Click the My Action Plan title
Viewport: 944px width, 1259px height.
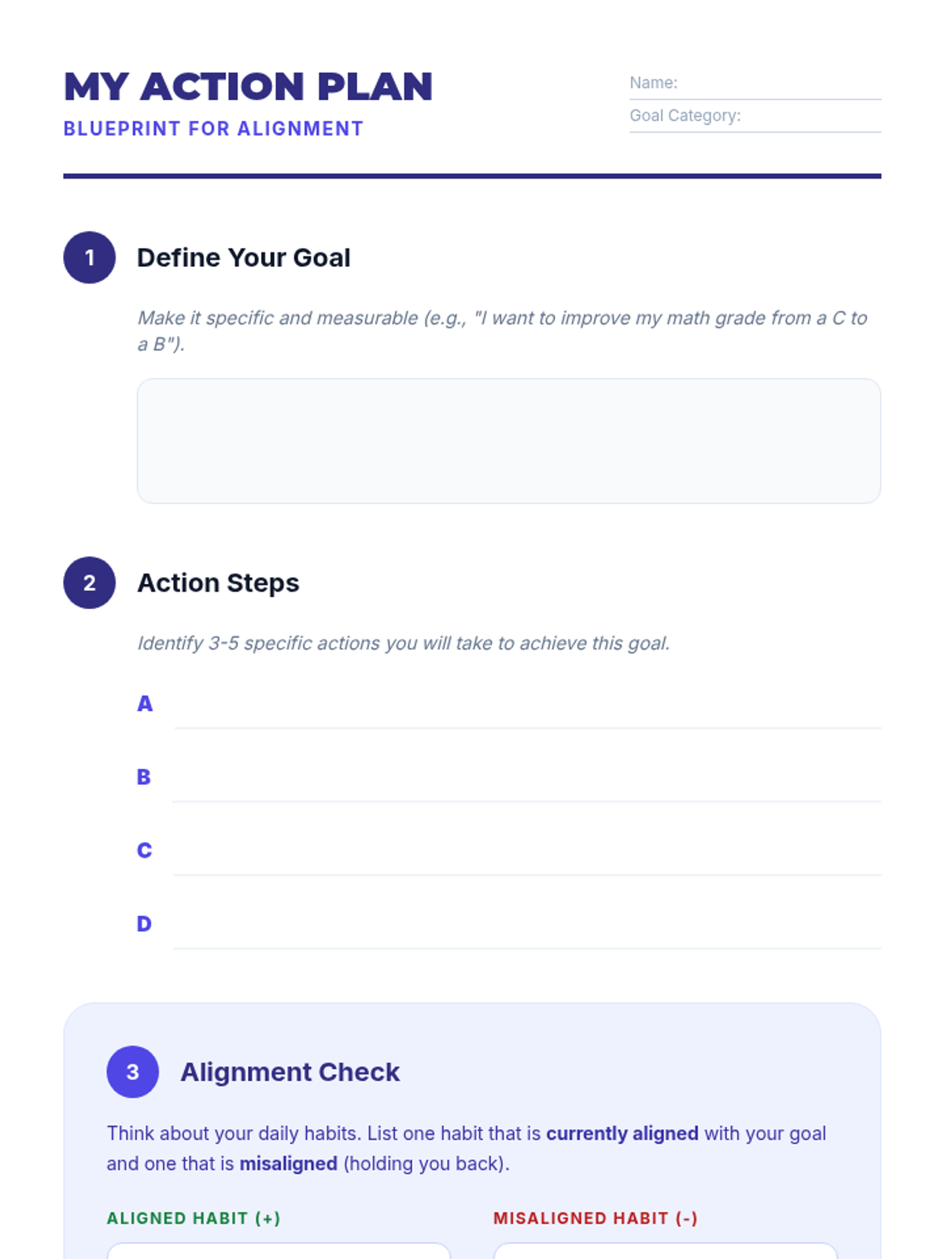(x=249, y=87)
